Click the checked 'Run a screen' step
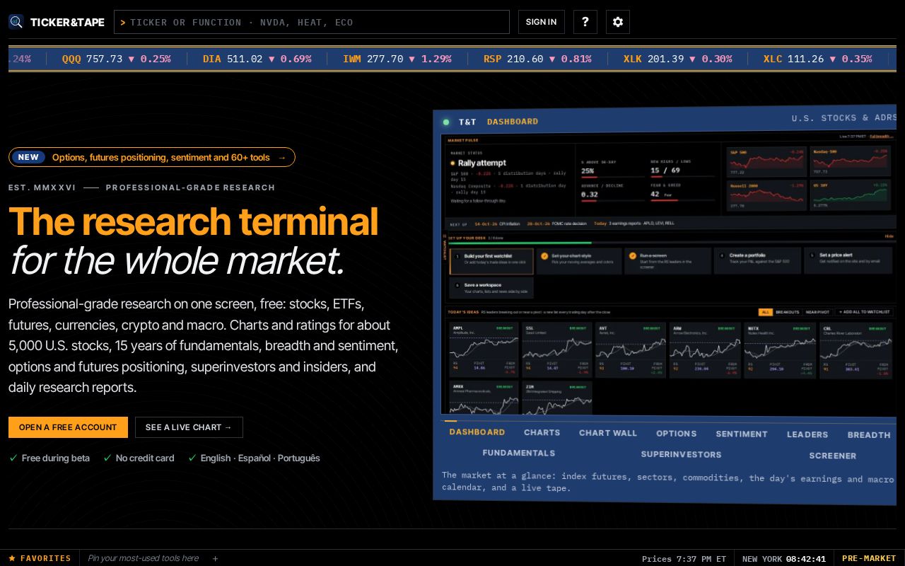 (667, 260)
